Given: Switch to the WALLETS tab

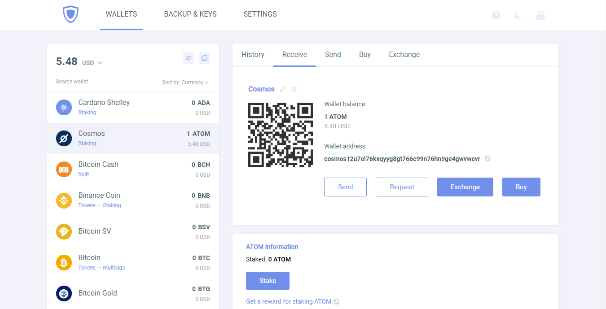Looking at the screenshot, I should (x=121, y=14).
